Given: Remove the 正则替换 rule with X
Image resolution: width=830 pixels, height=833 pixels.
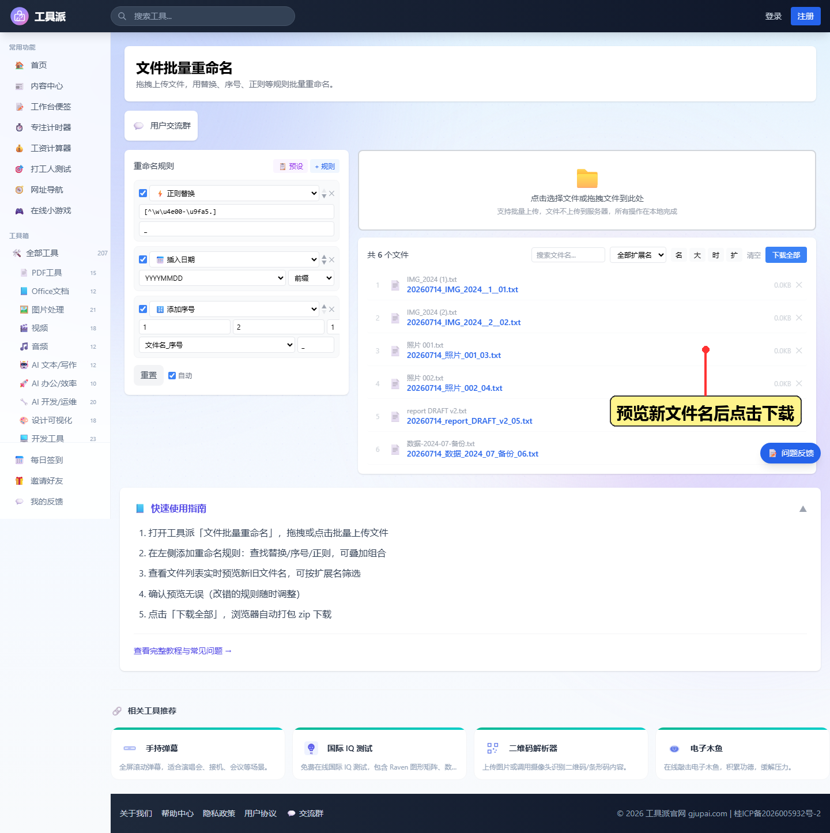Looking at the screenshot, I should coord(332,194).
